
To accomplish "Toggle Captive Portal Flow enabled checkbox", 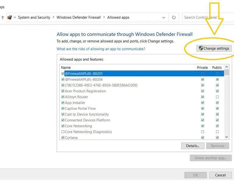I will pyautogui.click(x=63, y=109).
